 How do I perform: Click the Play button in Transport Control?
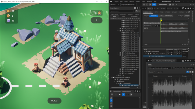(119, 94)
